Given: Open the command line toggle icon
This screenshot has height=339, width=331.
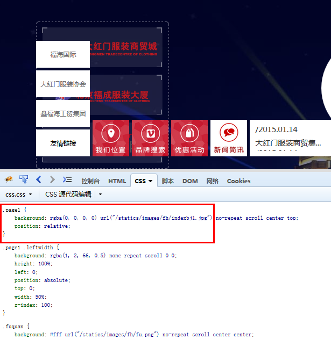Looking at the screenshot, I should [x=67, y=179].
